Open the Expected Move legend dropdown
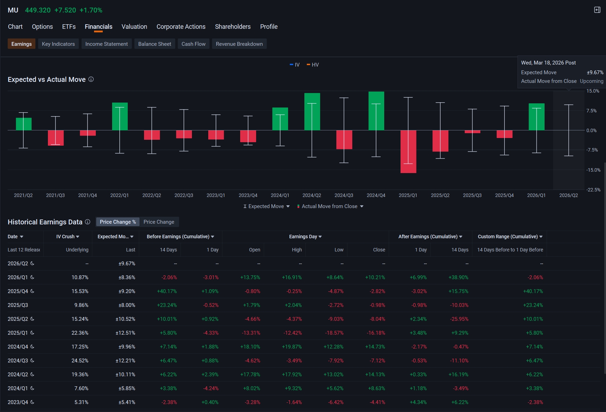The image size is (606, 412). [266, 206]
